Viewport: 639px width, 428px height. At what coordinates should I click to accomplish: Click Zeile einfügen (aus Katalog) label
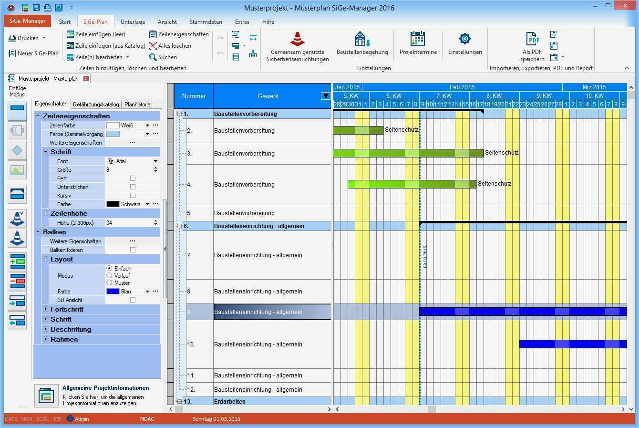[110, 46]
